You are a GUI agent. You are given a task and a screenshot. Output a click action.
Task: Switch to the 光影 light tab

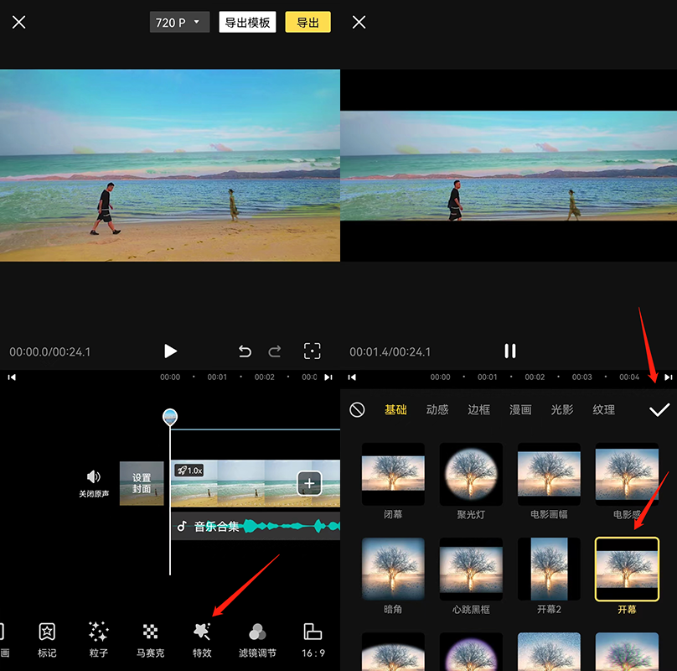pos(562,409)
